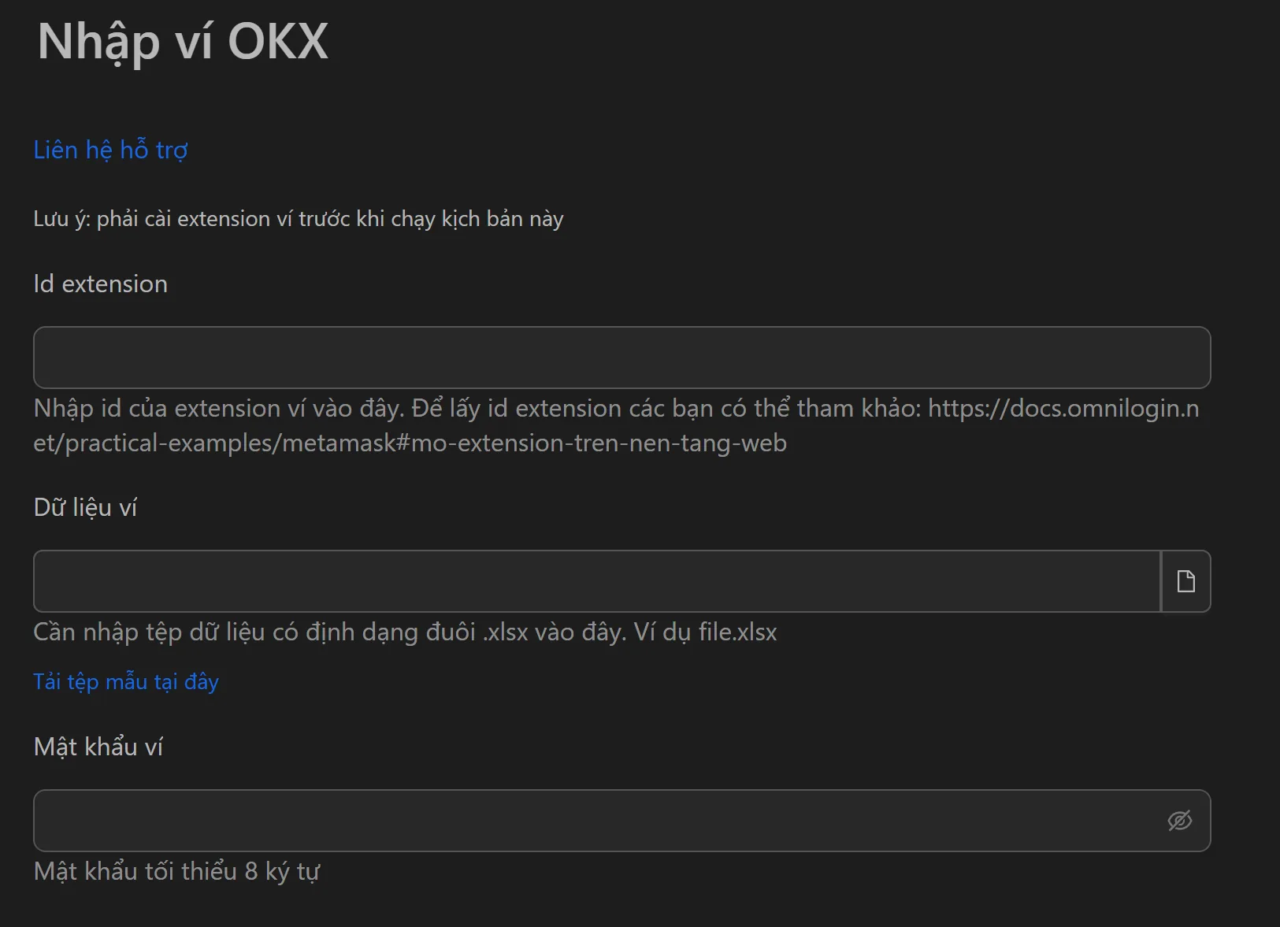Open the Liên hệ hỗ trợ link

(110, 150)
